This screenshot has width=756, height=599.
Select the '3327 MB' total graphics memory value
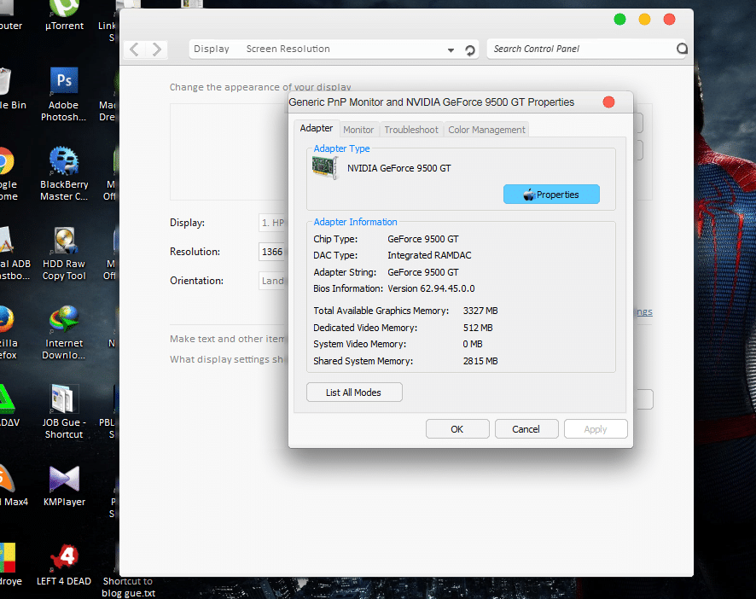pyautogui.click(x=480, y=311)
